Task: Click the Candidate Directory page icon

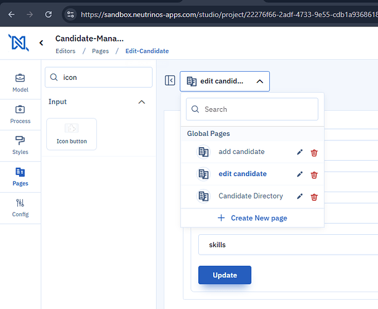Action: pyautogui.click(x=203, y=197)
